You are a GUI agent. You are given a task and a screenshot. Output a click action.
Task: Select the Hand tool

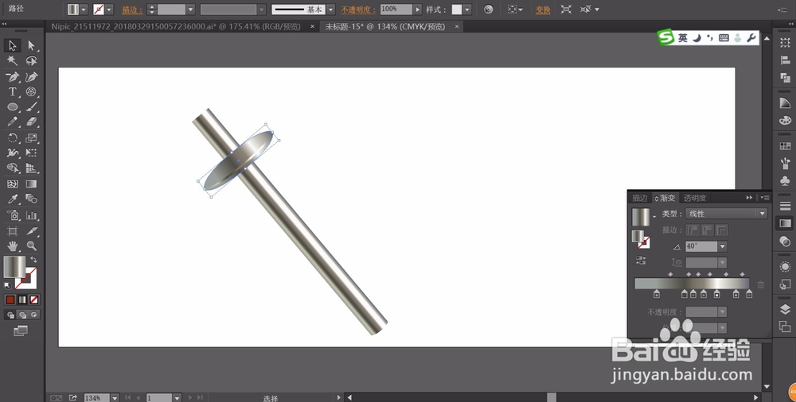point(12,246)
